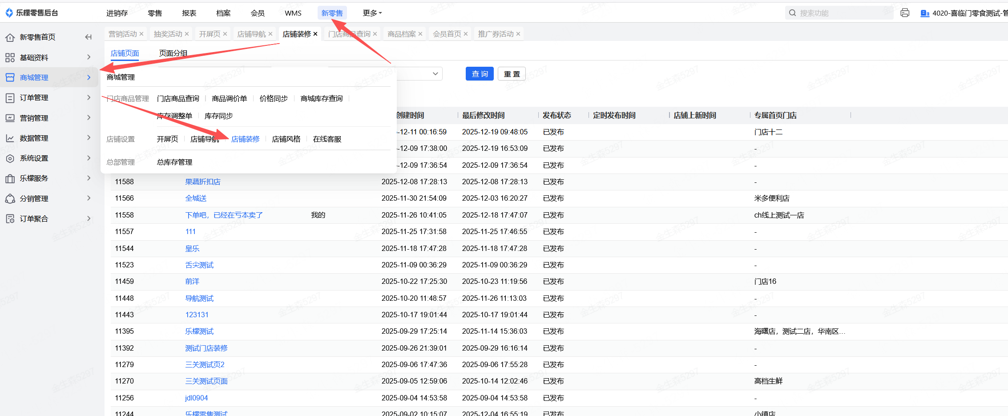The image size is (1008, 416).
Task: Close the 营销活动 tab
Action: click(x=141, y=34)
